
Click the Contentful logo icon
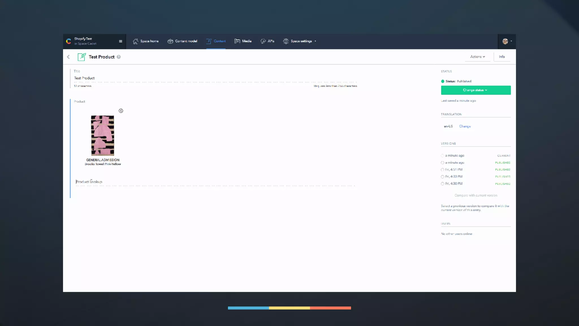[x=68, y=41]
